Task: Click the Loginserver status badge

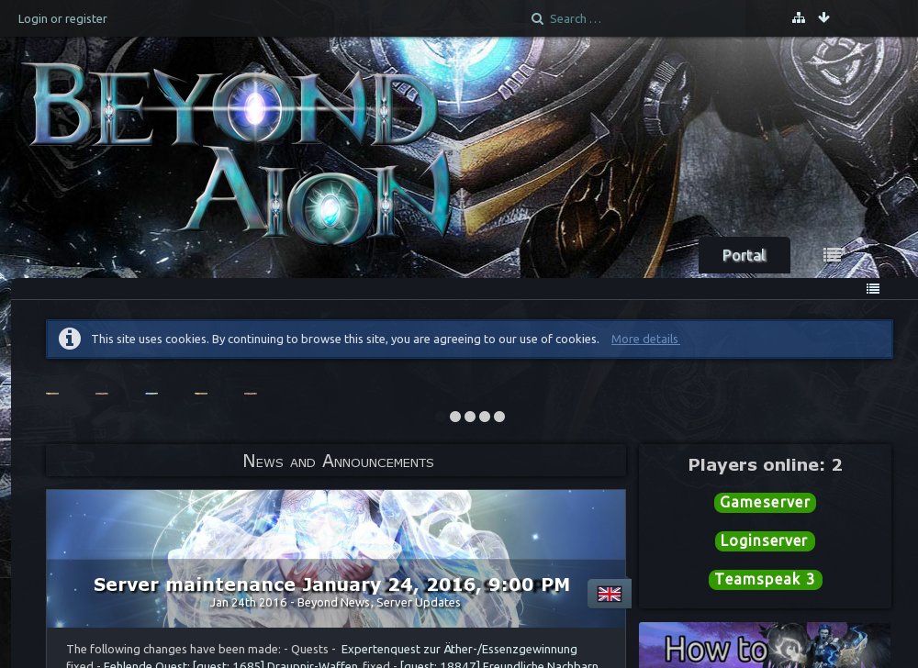Action: coord(765,541)
